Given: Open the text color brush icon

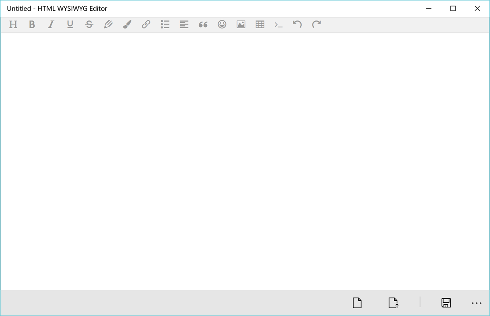Looking at the screenshot, I should point(127,24).
